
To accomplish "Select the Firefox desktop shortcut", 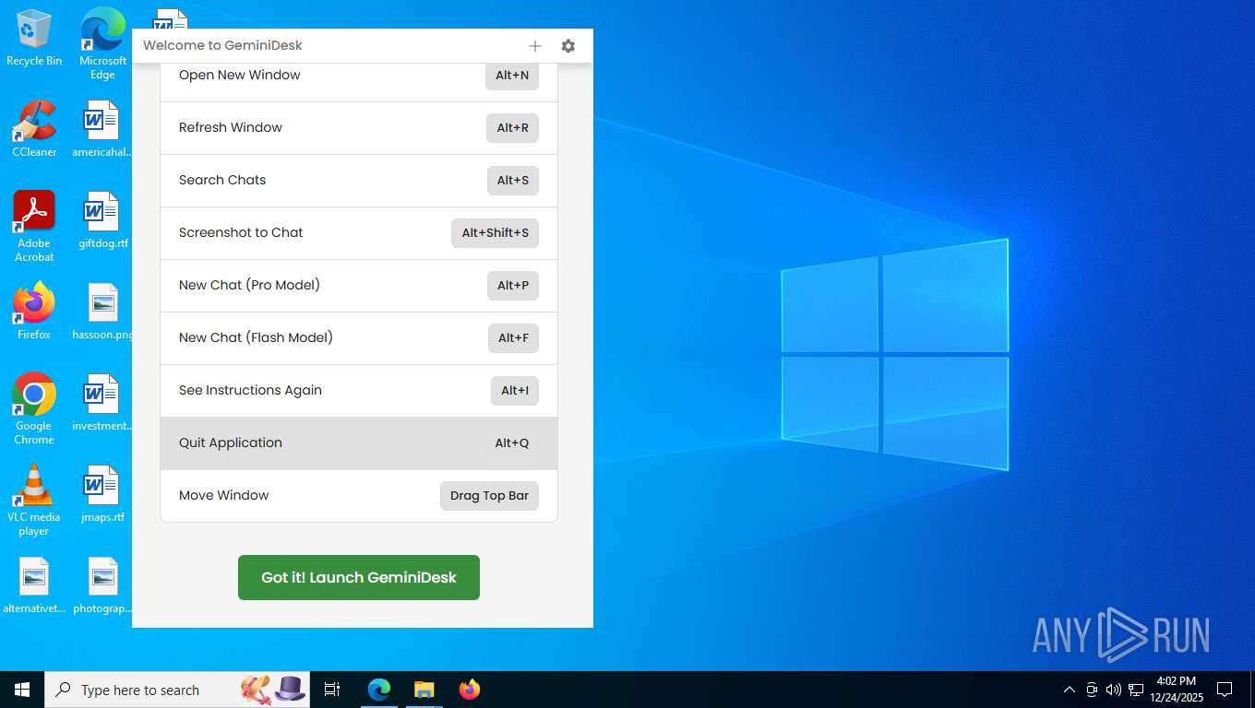I will click(x=34, y=312).
